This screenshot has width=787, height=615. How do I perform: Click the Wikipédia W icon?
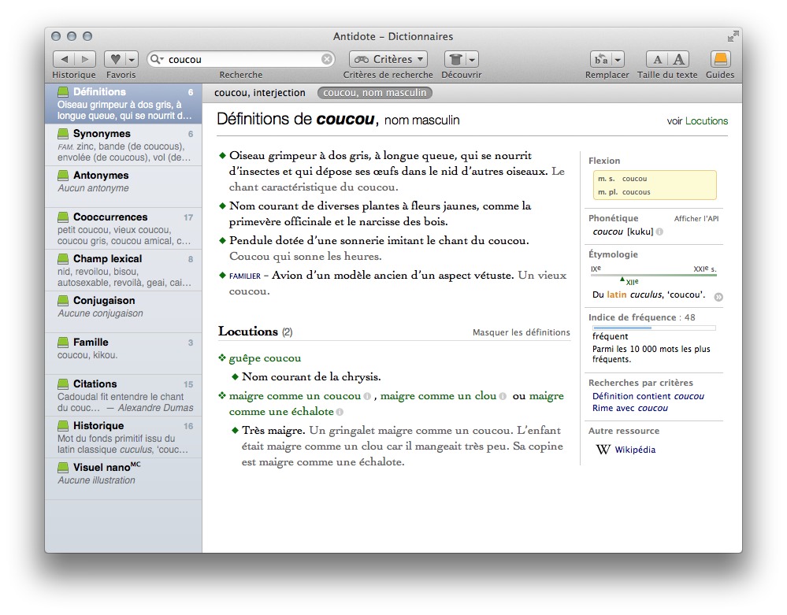tap(603, 450)
